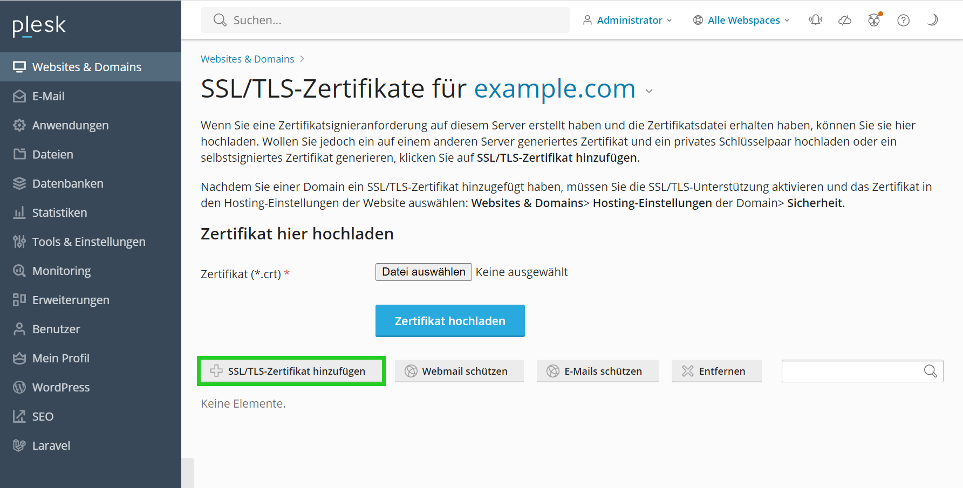The width and height of the screenshot is (963, 488).
Task: Toggle dark mode moon icon
Action: pos(932,20)
